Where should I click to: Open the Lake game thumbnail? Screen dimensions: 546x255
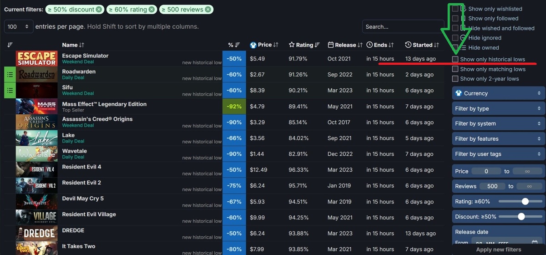point(36,138)
